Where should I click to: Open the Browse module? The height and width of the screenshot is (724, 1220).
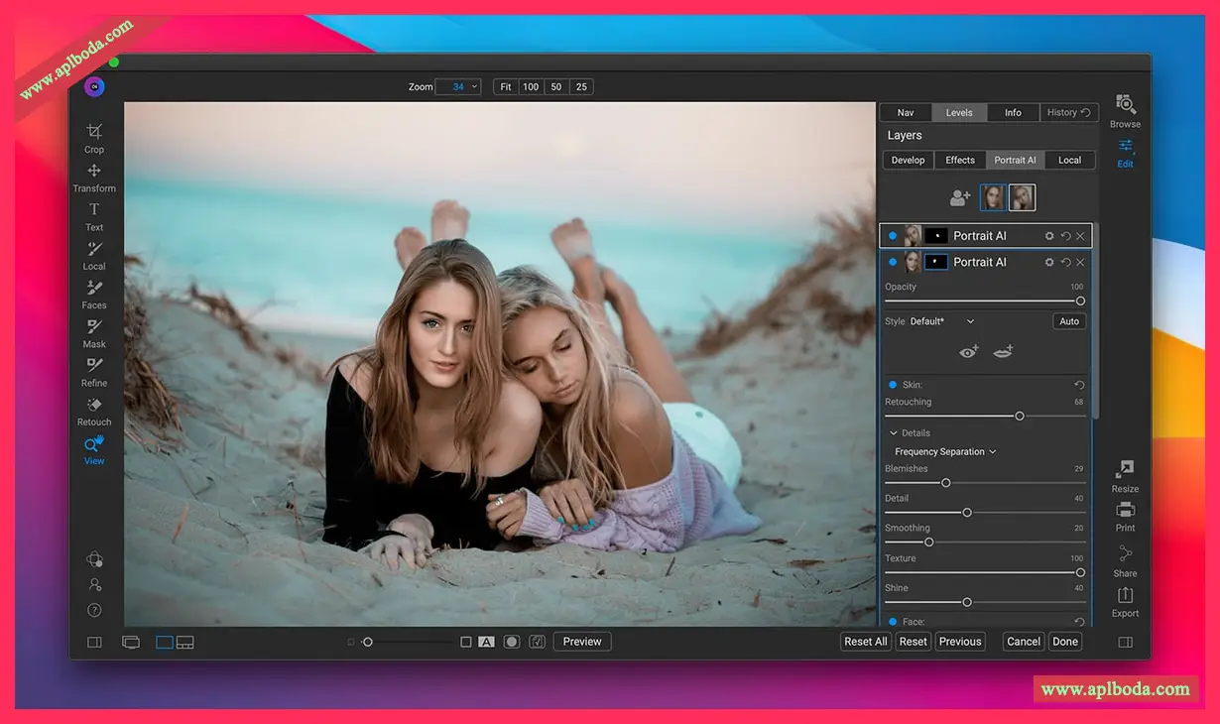[1125, 109]
